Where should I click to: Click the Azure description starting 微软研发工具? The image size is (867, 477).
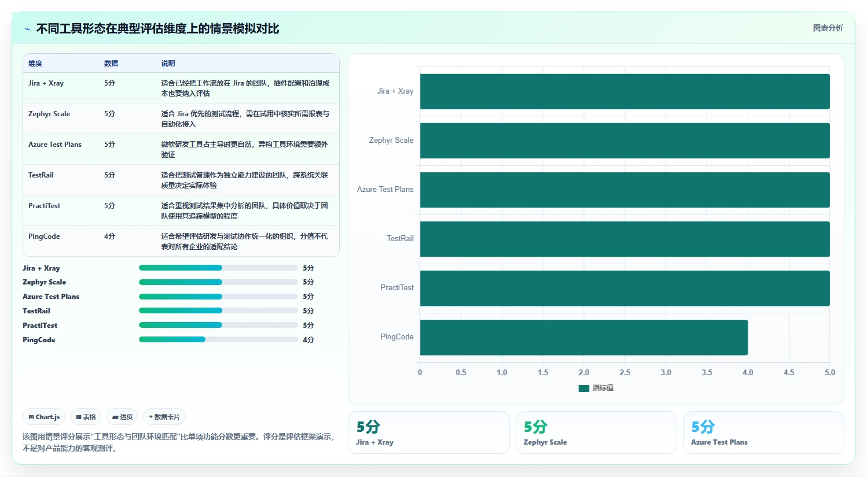(245, 150)
